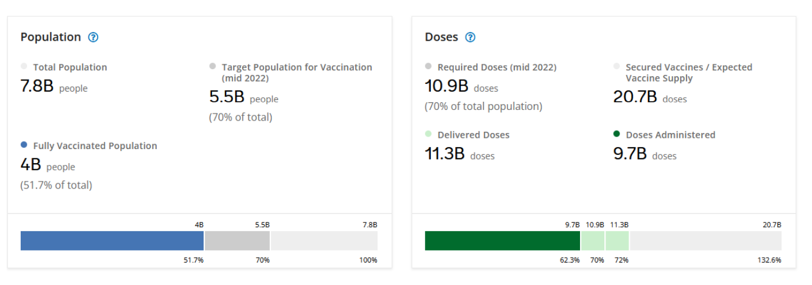Click the light gray secured vaccines bar segment

(705, 241)
